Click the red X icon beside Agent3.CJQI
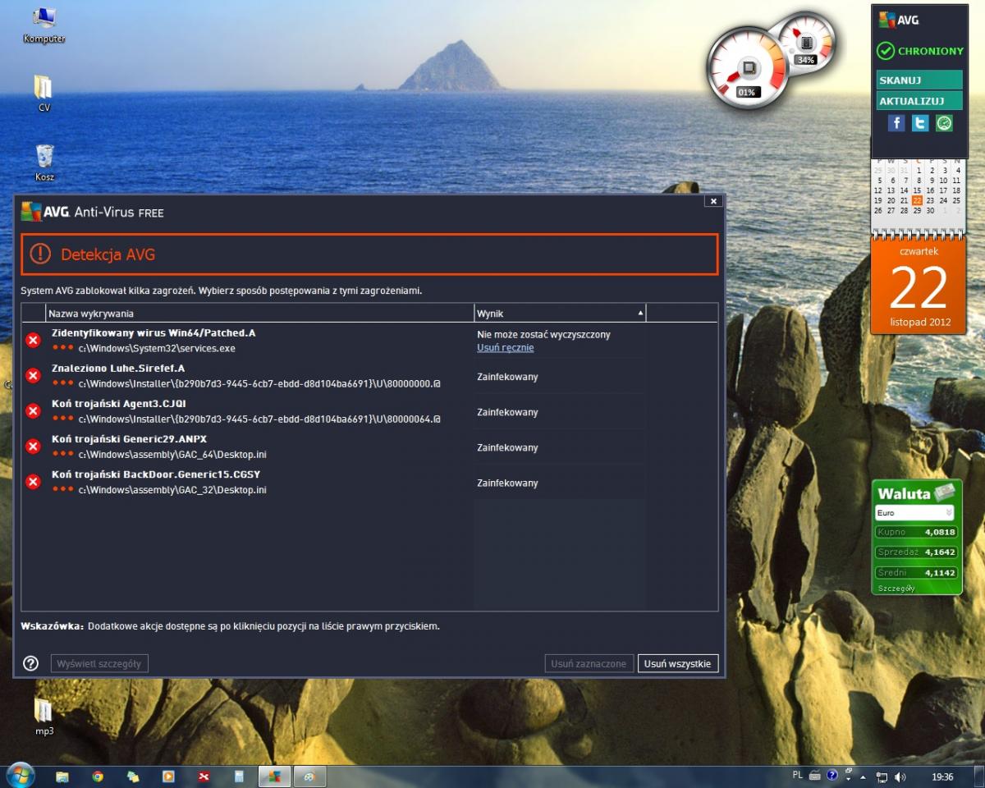This screenshot has width=985, height=788. pos(33,410)
